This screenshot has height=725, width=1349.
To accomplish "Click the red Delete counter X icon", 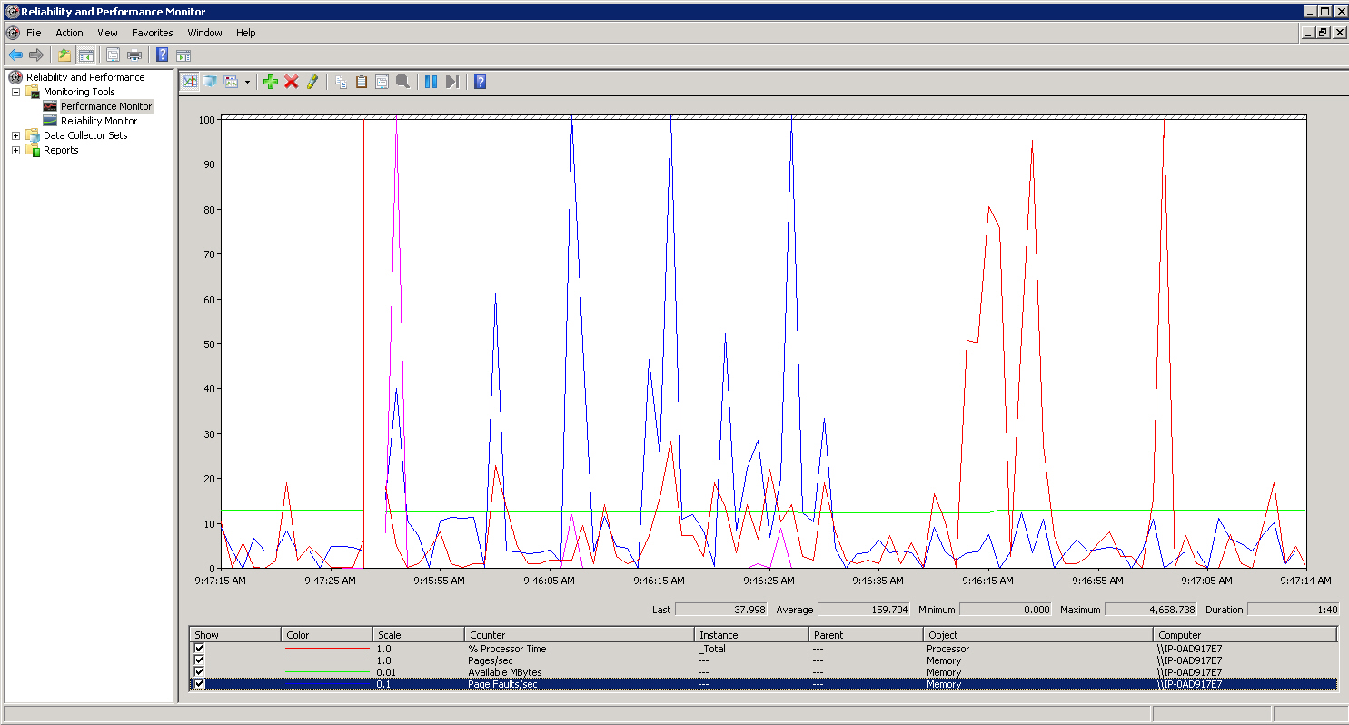I will [x=291, y=82].
